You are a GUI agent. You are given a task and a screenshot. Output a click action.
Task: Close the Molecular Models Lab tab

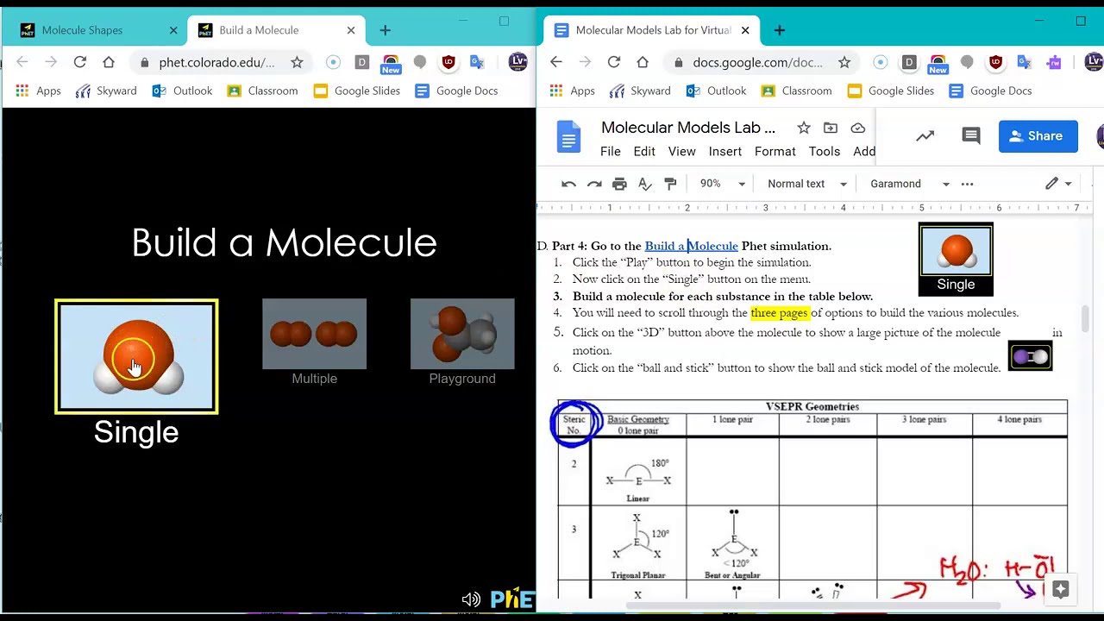745,30
